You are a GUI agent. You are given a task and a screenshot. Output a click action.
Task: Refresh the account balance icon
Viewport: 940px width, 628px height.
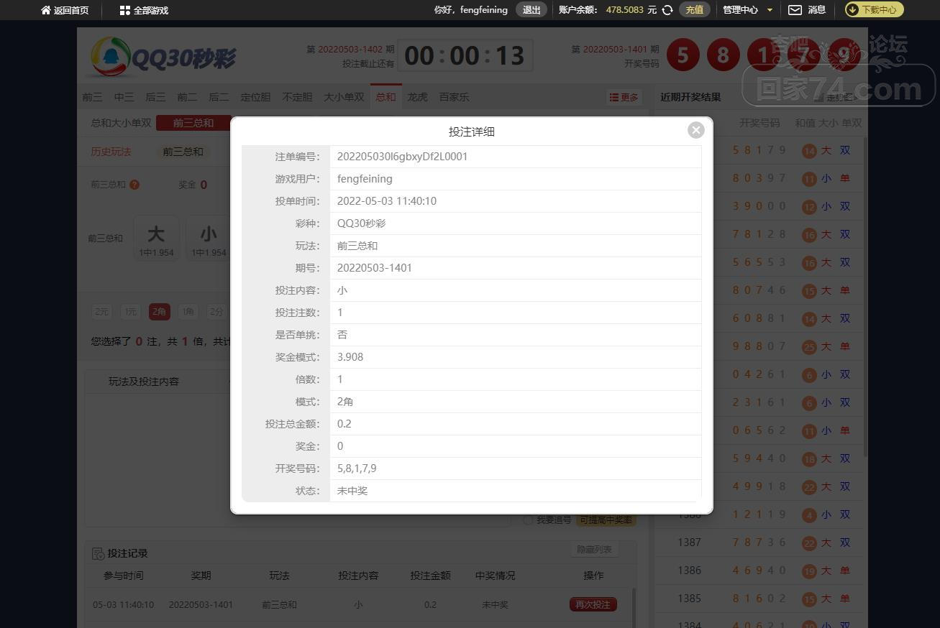click(x=667, y=10)
